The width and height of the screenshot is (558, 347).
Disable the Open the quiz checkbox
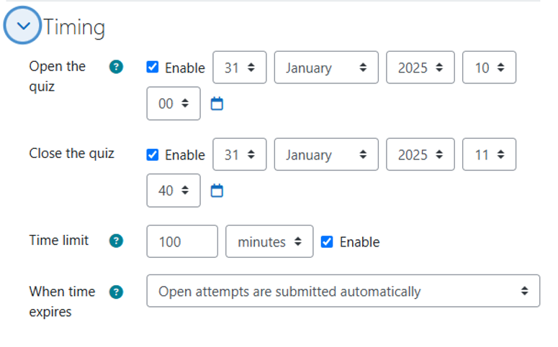[x=153, y=68]
